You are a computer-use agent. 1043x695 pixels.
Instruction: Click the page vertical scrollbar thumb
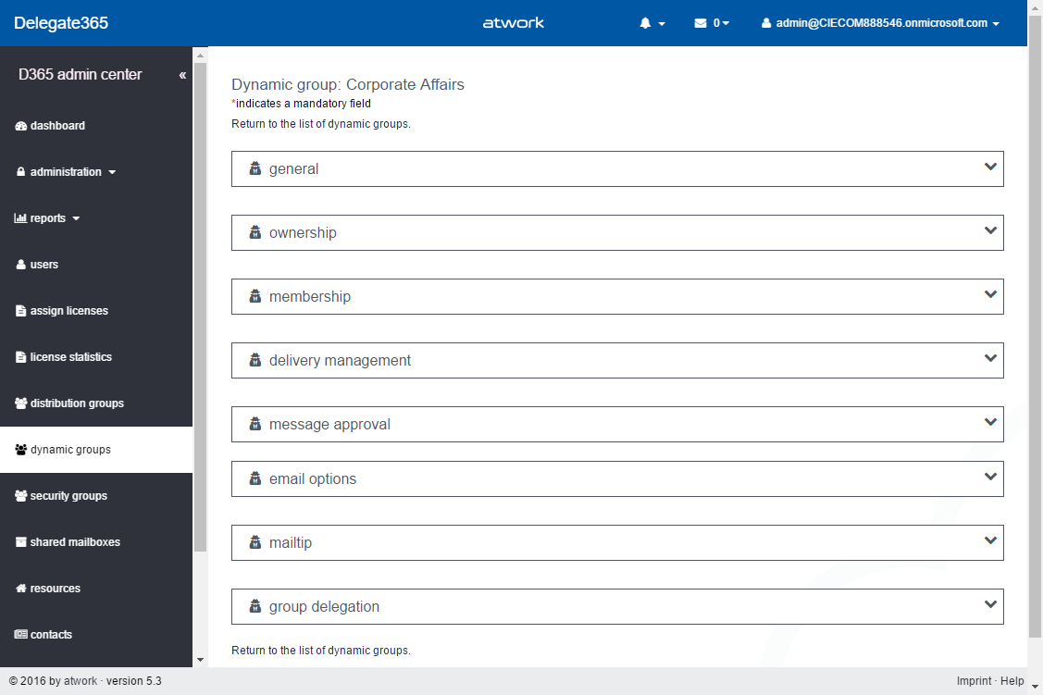[x=1035, y=326]
